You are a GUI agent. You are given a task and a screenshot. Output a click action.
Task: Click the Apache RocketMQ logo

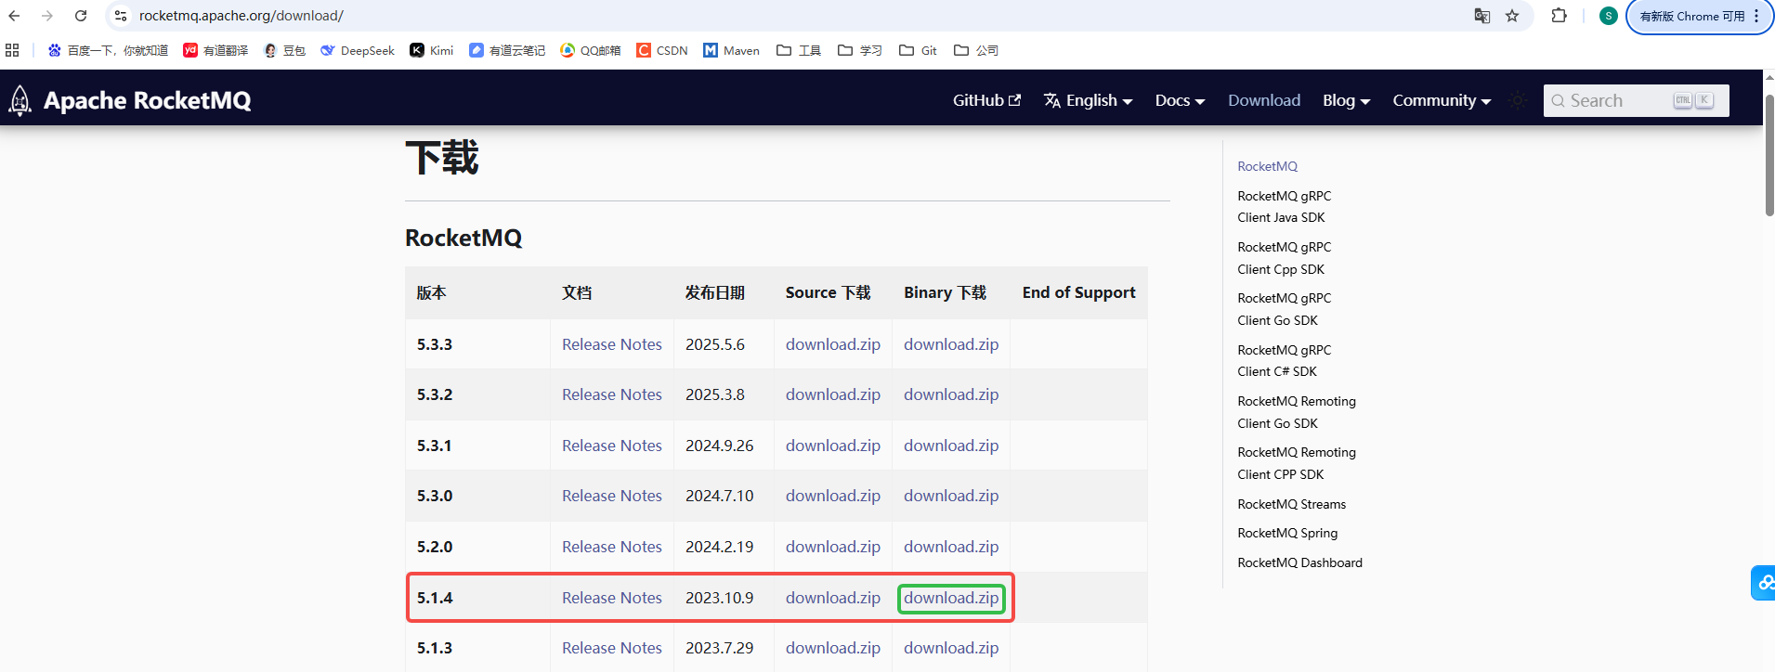point(130,100)
